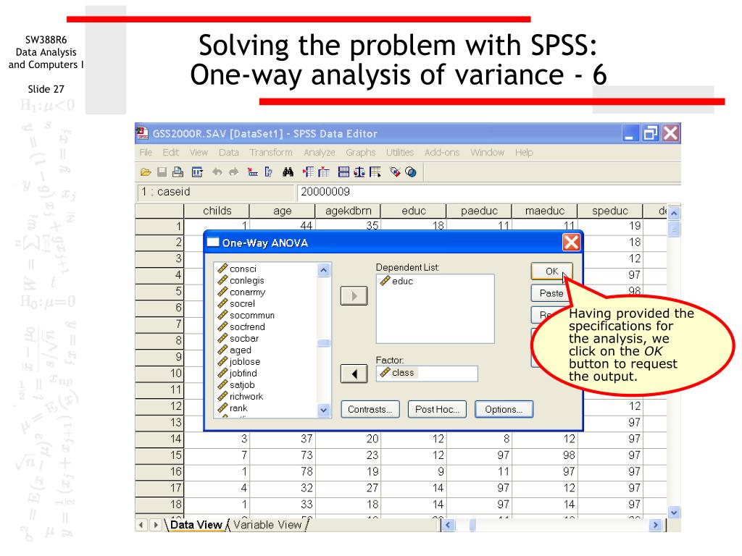Select class in the Factor box
This screenshot has width=742, height=556.
[x=398, y=373]
